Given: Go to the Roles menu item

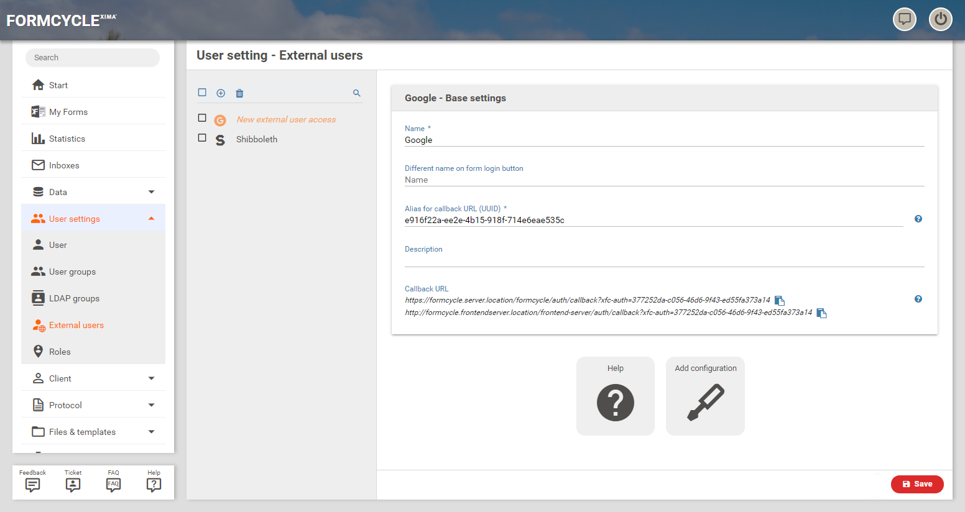Looking at the screenshot, I should [60, 352].
